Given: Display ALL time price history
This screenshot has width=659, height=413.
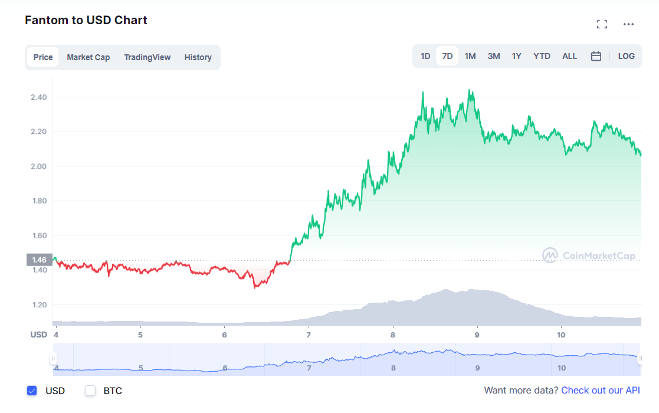Looking at the screenshot, I should (x=569, y=56).
